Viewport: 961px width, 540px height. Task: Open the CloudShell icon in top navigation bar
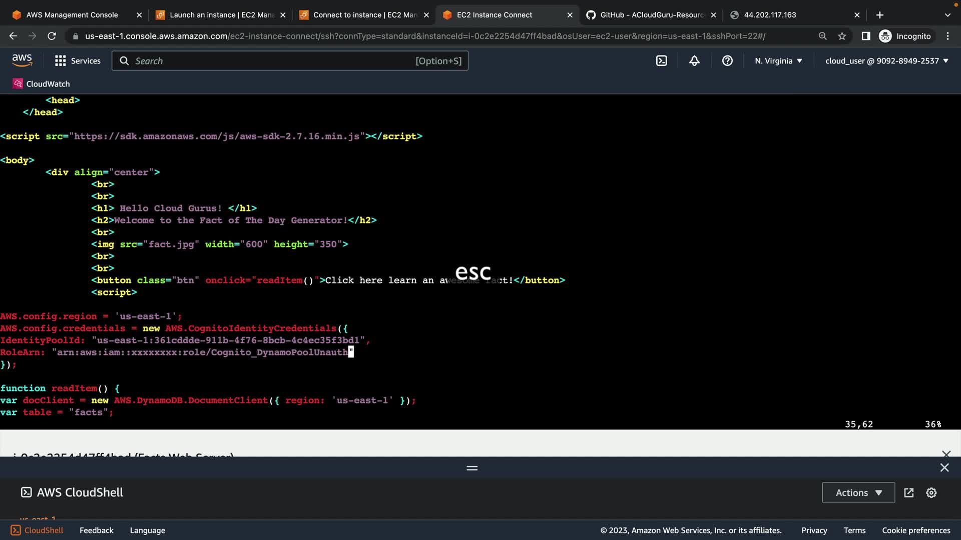pyautogui.click(x=661, y=60)
